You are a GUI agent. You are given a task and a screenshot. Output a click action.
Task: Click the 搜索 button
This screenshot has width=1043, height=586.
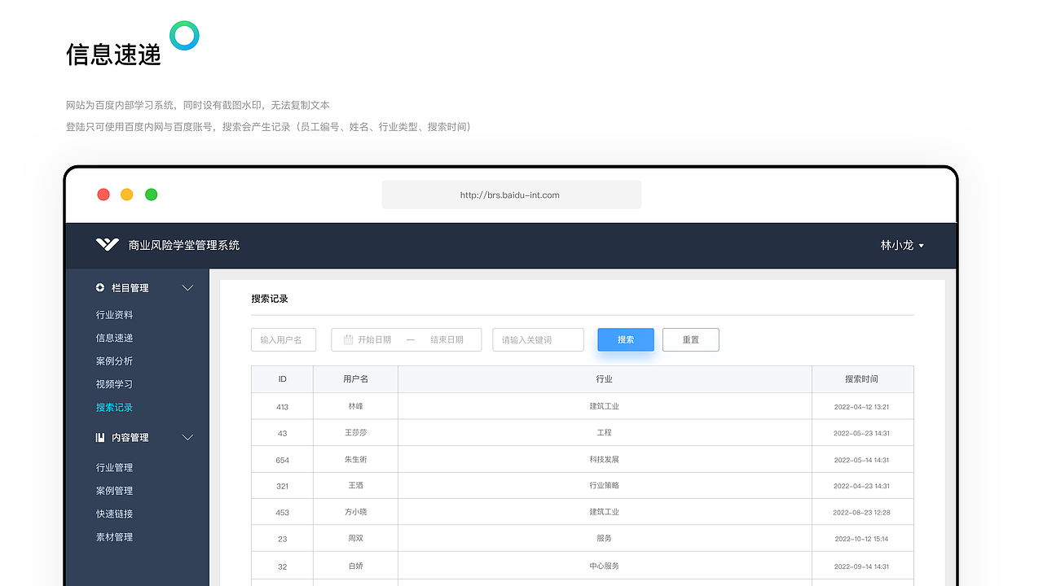(625, 339)
